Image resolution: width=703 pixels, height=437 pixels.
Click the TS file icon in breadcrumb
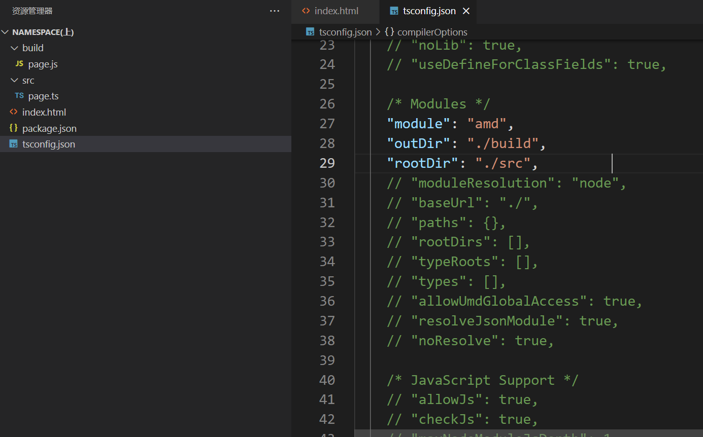tap(310, 32)
